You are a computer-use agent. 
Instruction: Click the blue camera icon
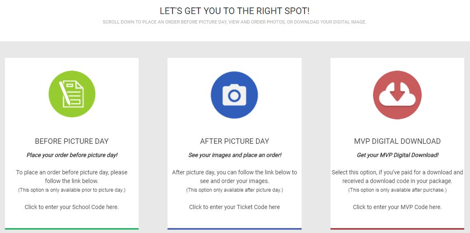point(234,95)
